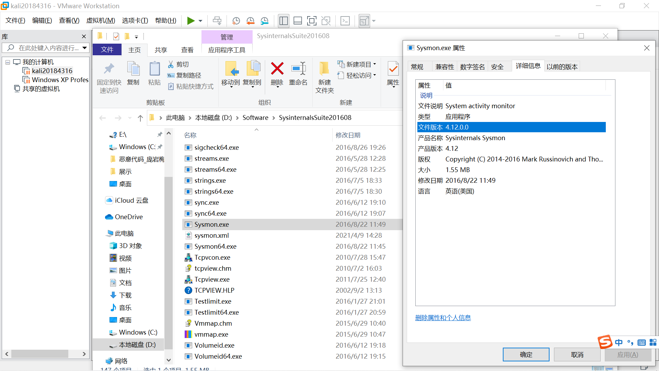This screenshot has width=659, height=371.
Task: Click the revert to snapshot icon
Action: (250, 21)
